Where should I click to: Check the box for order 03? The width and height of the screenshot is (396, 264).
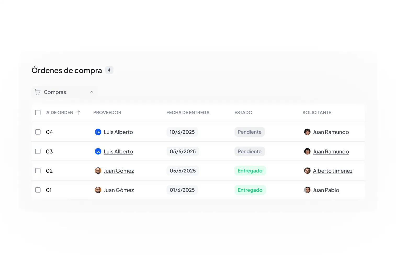click(x=38, y=151)
